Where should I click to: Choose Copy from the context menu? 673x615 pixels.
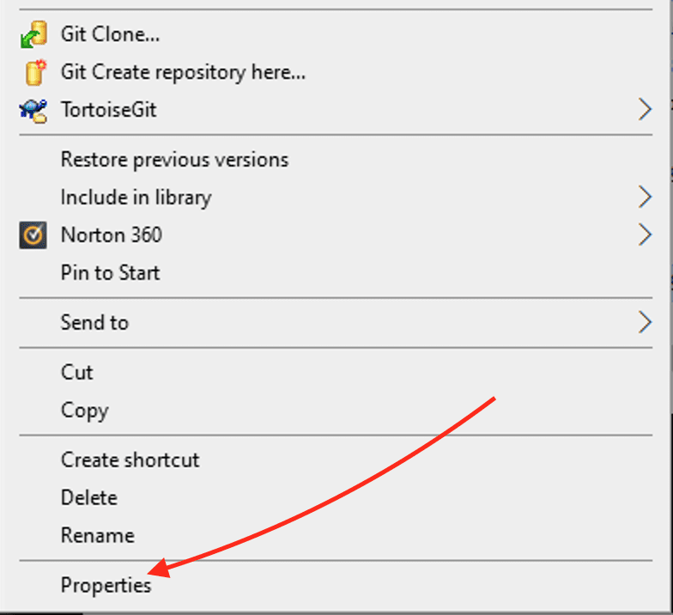point(84,411)
